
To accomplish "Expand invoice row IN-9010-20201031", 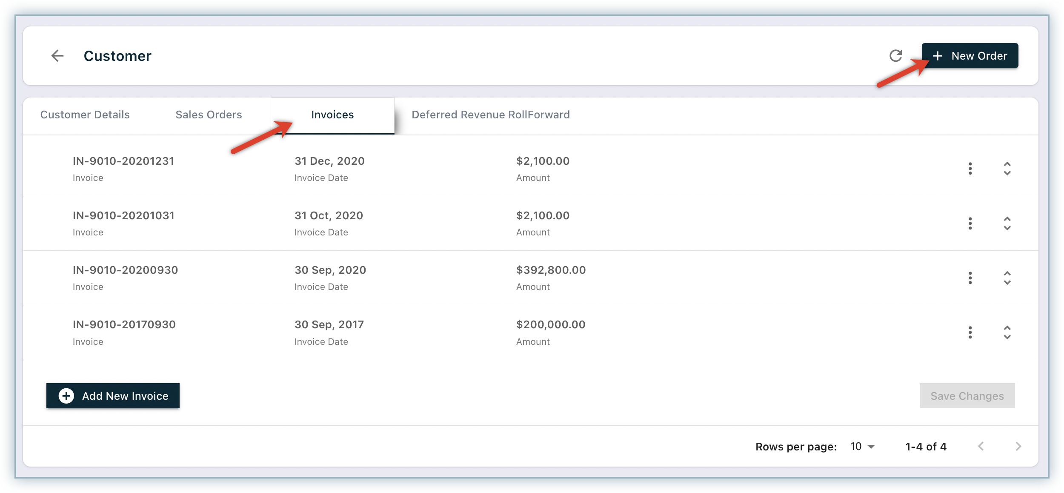I will (x=1007, y=224).
